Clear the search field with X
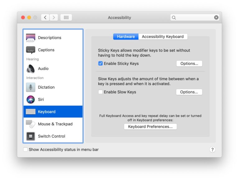The height and width of the screenshot is (180, 239). (216, 17)
